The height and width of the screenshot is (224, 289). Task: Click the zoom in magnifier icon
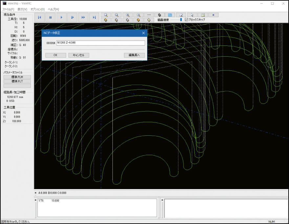point(127,15)
